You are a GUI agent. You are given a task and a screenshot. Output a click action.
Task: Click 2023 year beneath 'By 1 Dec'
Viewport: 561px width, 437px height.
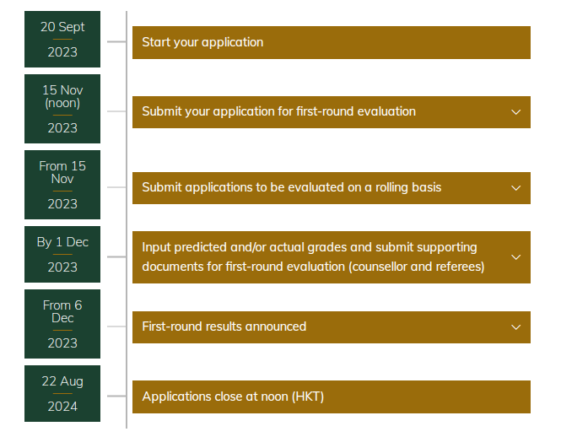click(62, 267)
